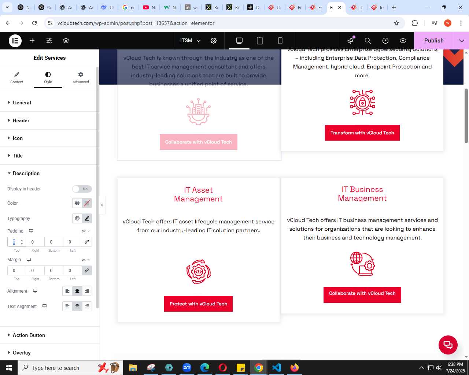Change Text Alignment responsive device icon

click(44, 306)
